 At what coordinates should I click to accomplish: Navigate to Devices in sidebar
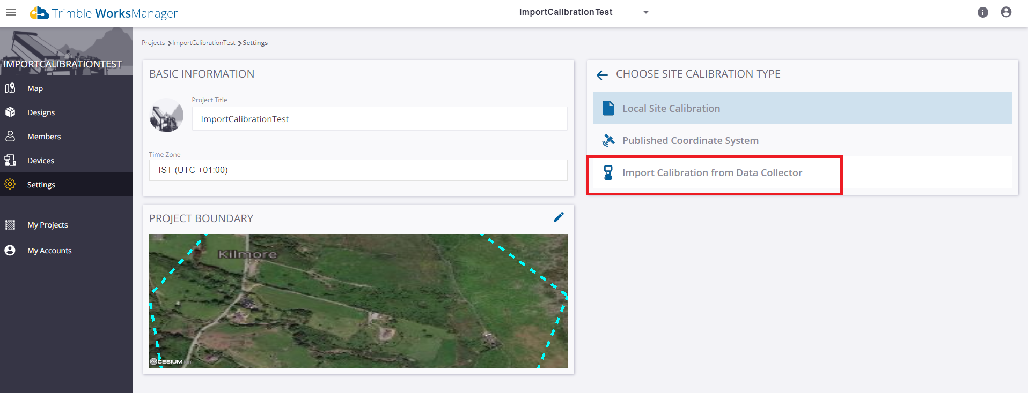(x=41, y=161)
